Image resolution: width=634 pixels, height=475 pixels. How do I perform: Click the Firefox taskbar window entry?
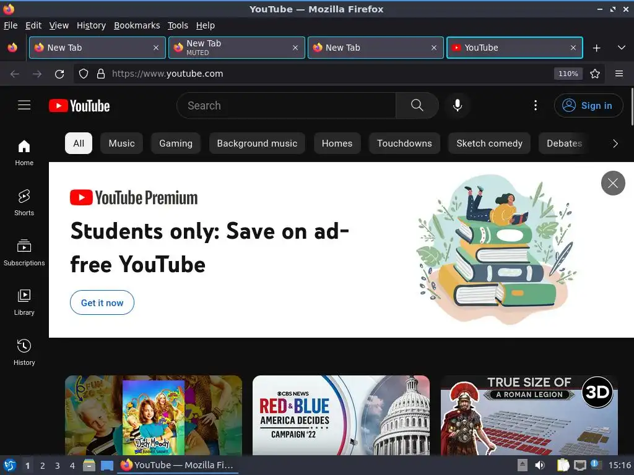click(x=178, y=465)
